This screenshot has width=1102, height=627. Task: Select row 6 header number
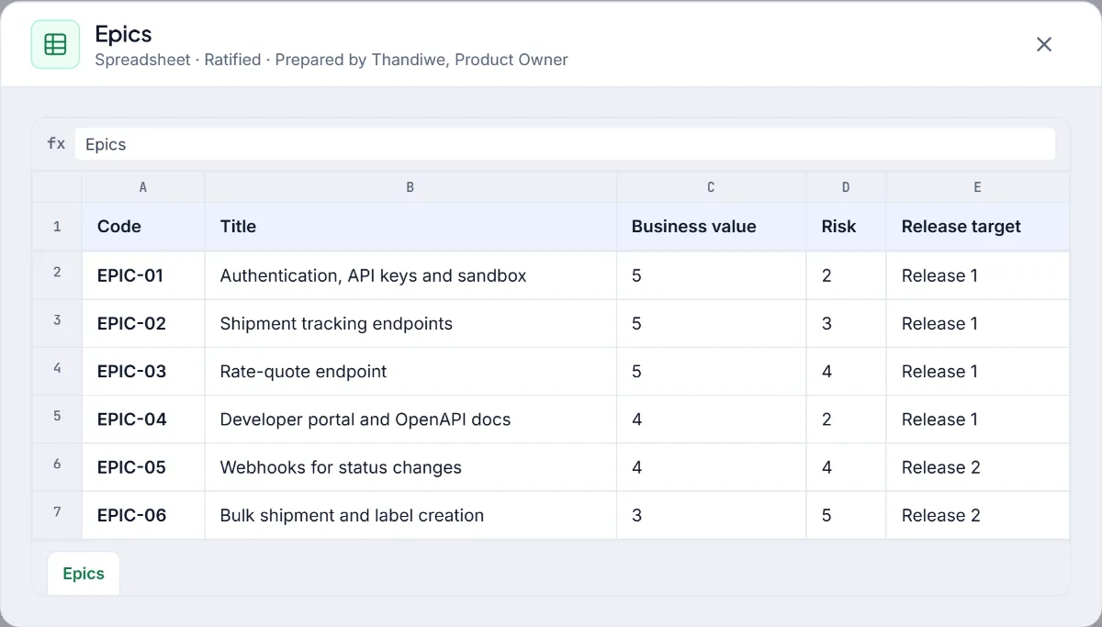57,466
